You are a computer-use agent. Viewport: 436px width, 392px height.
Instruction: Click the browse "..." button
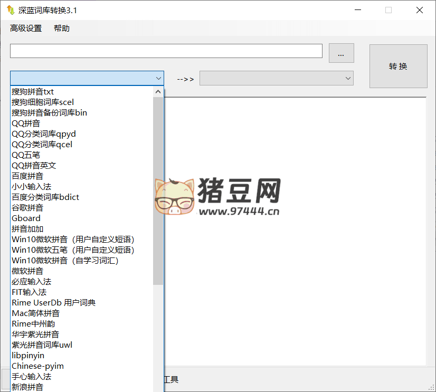click(x=341, y=53)
